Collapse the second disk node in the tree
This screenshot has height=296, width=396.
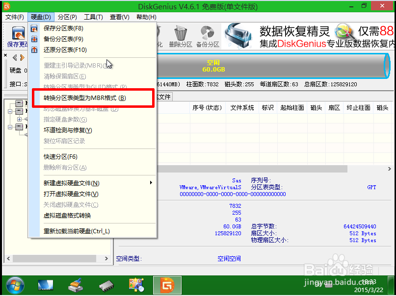10,111
